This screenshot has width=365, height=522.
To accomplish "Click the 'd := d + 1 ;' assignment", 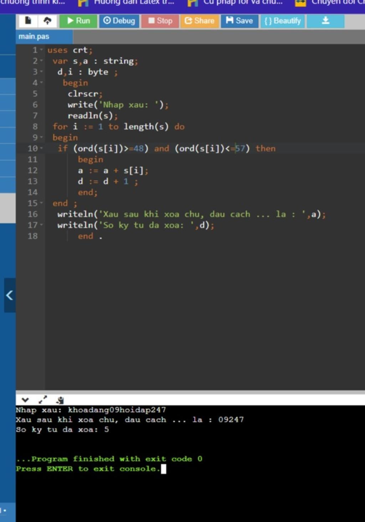I will tap(108, 182).
